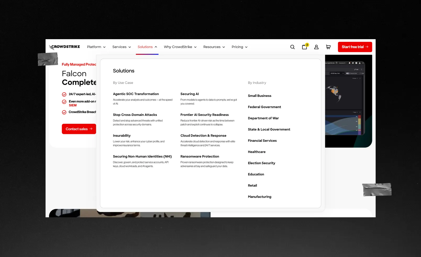
Task: Open State & Local Government link
Action: 269,130
